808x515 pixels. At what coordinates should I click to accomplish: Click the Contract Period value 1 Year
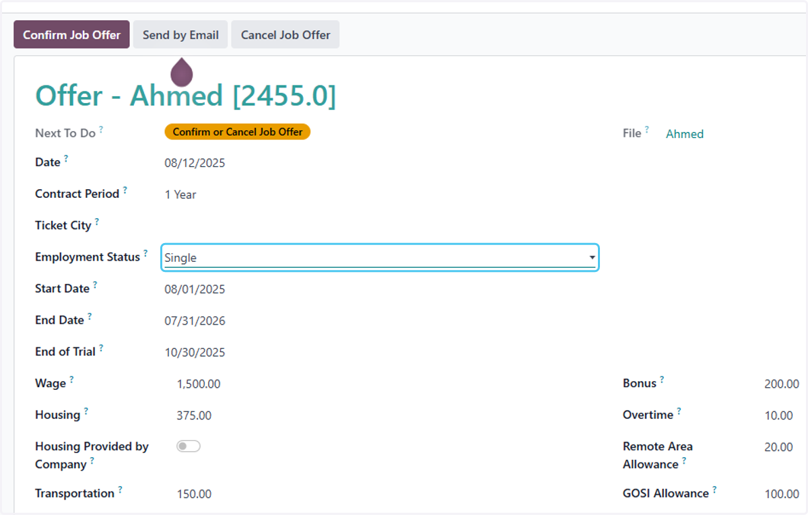click(180, 195)
